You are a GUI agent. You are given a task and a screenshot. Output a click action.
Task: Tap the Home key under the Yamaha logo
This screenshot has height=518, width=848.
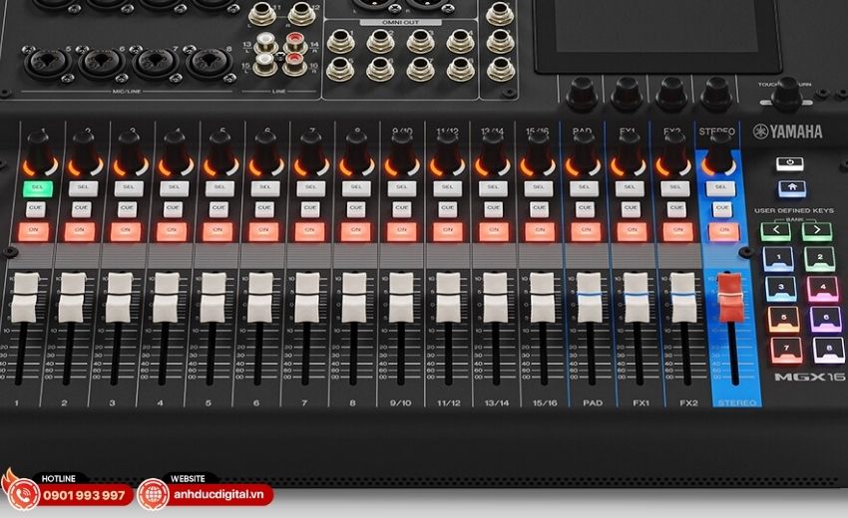[x=791, y=188]
